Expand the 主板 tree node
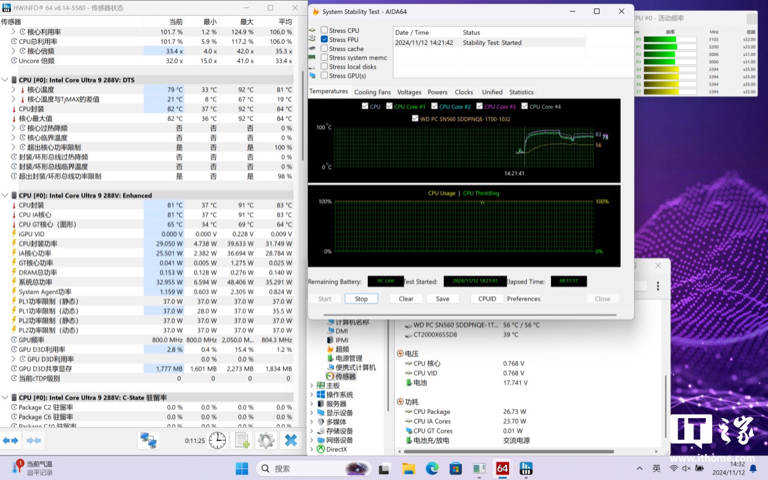 click(x=312, y=385)
